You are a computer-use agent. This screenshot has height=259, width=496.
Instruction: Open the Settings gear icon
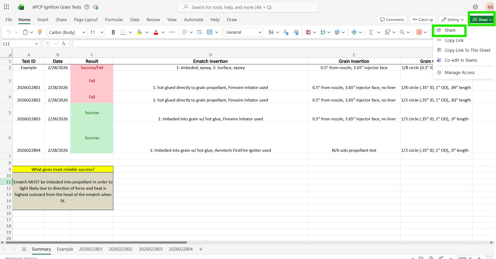[476, 7]
